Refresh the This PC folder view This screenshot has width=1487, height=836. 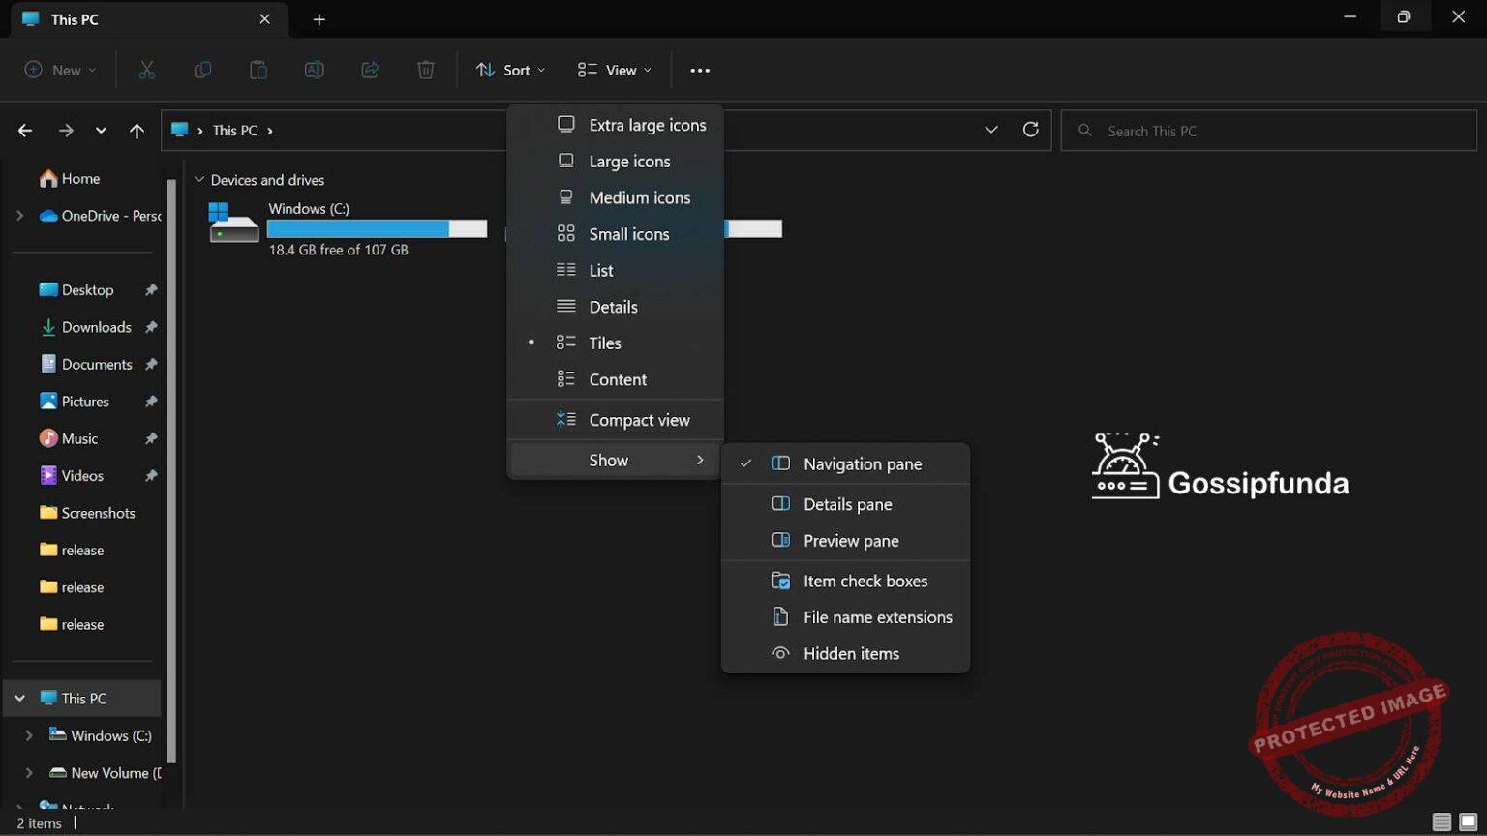coord(1030,130)
